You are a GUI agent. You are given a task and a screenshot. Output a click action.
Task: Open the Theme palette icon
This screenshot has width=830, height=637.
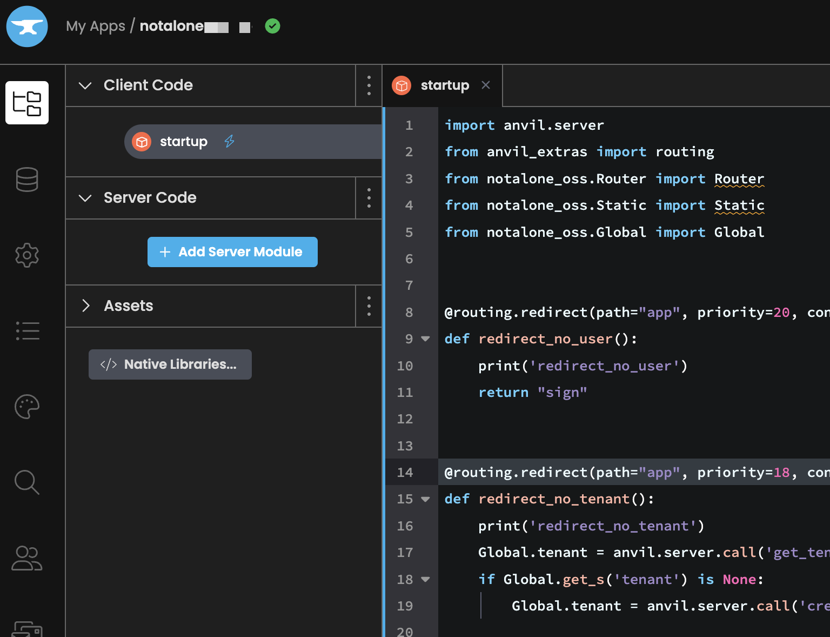(x=27, y=407)
